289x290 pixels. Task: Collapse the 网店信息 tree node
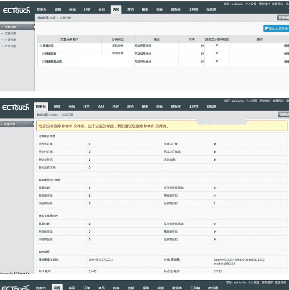click(x=43, y=54)
